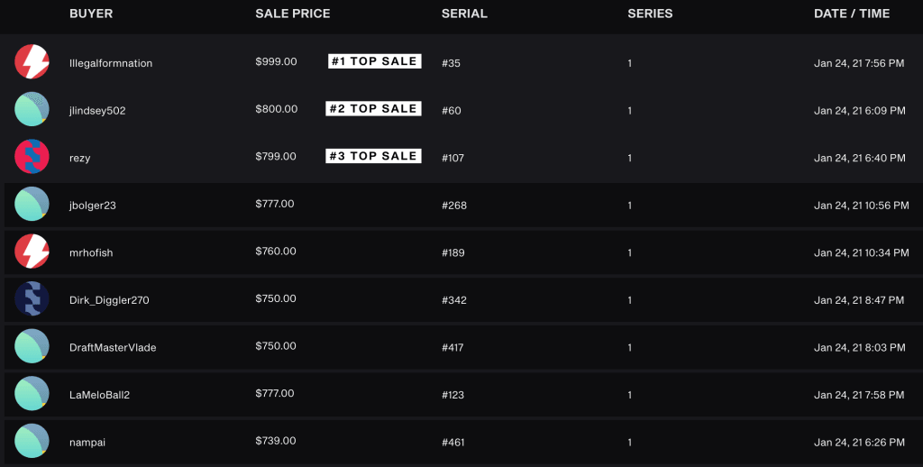
Task: Click the BUYER column header
Action: (91, 14)
